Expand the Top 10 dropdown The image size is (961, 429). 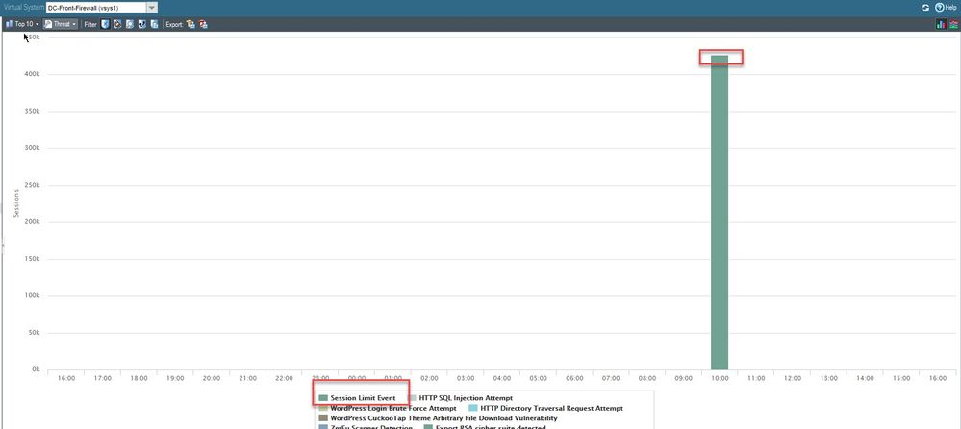(x=21, y=24)
